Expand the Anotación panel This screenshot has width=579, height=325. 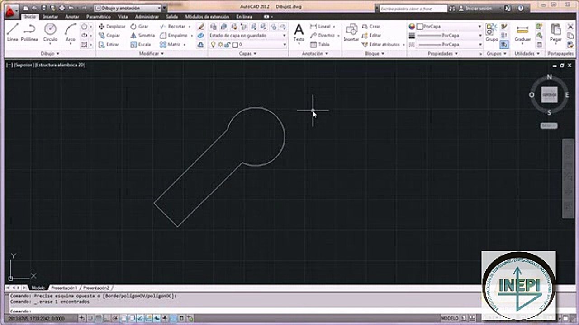pos(315,53)
